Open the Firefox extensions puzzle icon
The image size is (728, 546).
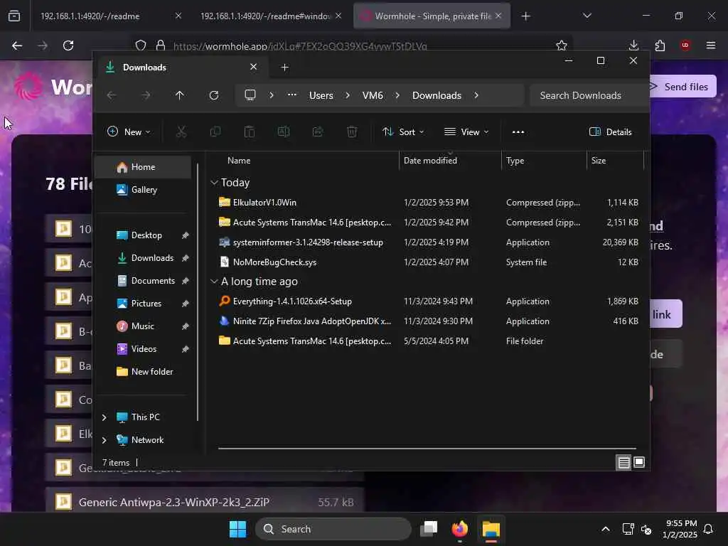coord(660,45)
